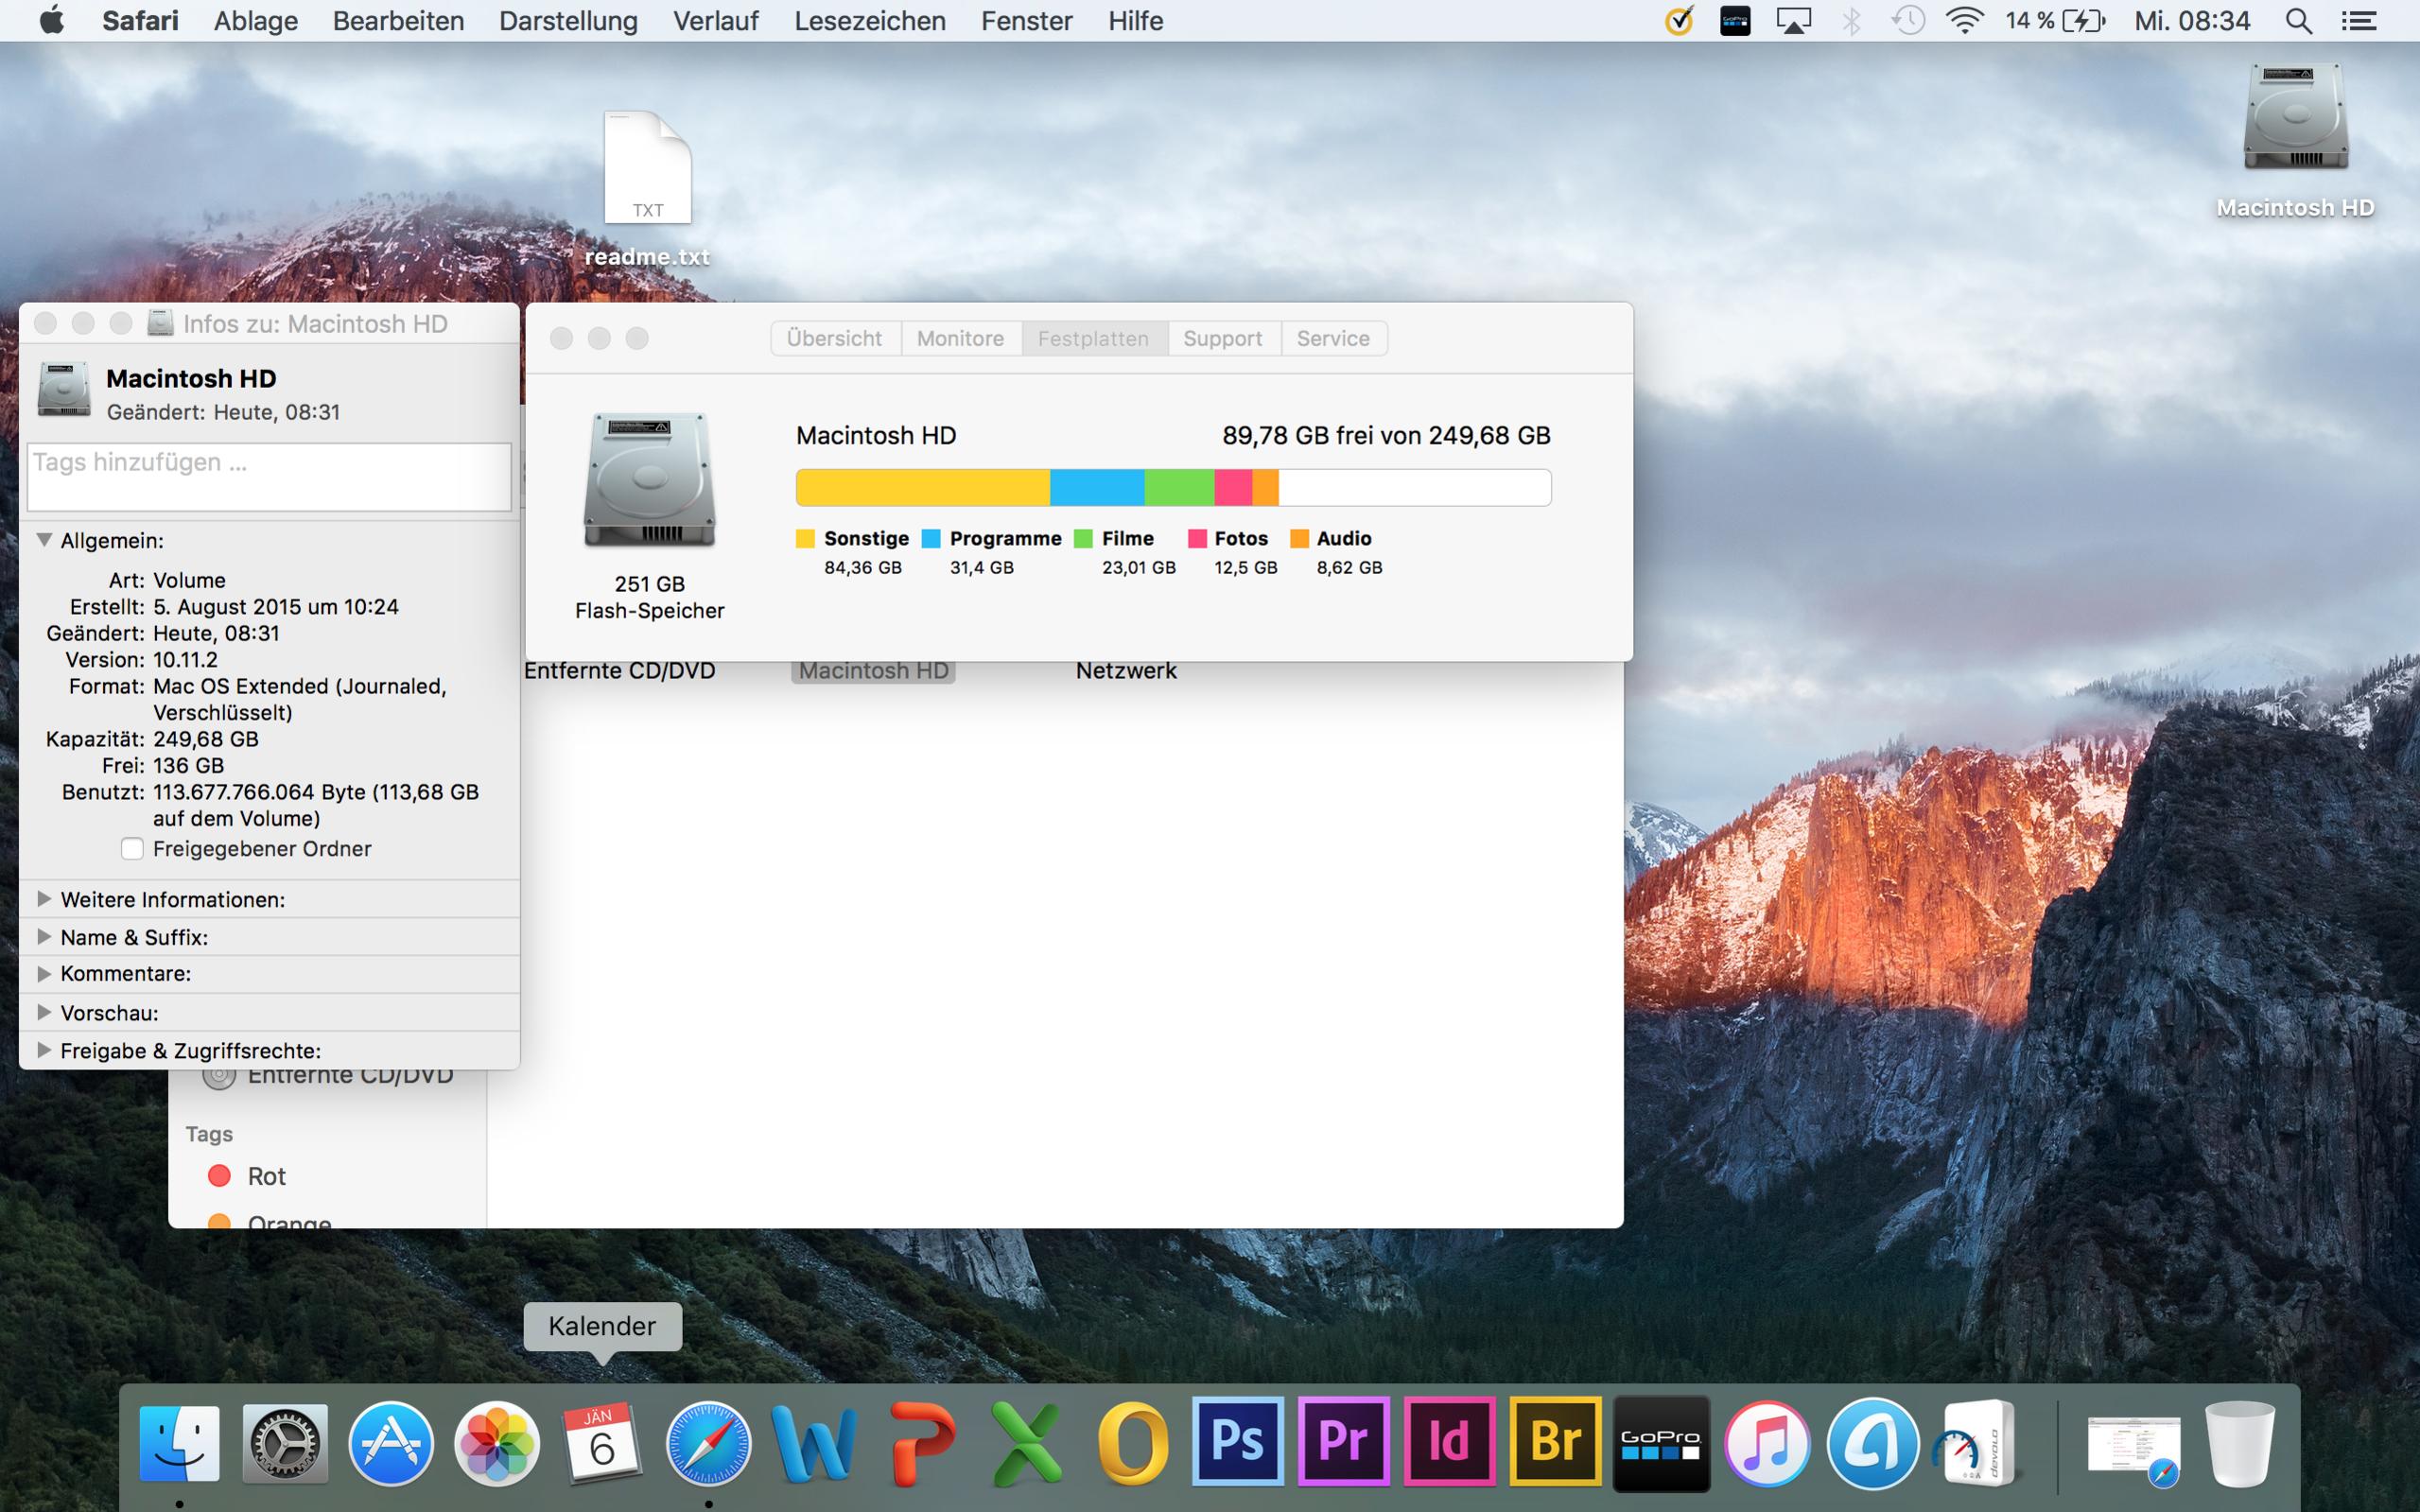Open the Photos app dock icon
This screenshot has width=2420, height=1512.
tap(496, 1443)
